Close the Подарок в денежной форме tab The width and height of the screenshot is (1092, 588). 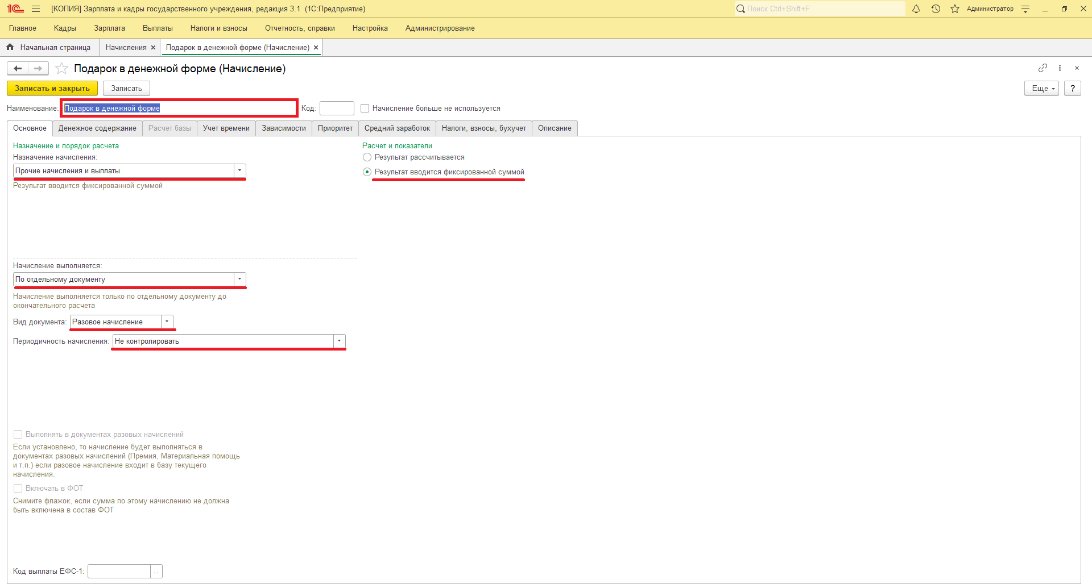point(316,48)
